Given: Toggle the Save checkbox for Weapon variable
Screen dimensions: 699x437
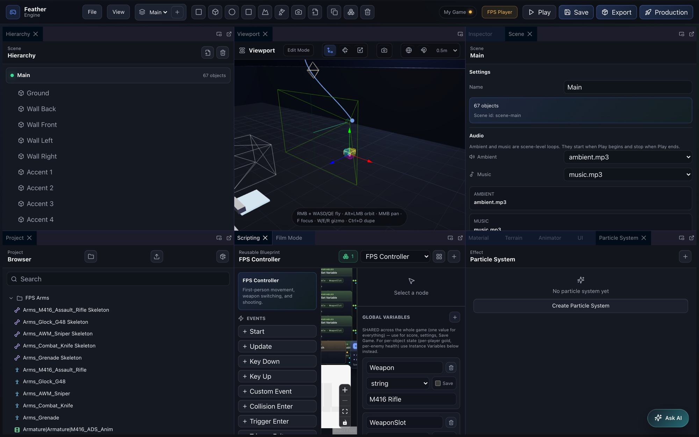Looking at the screenshot, I should pos(438,384).
